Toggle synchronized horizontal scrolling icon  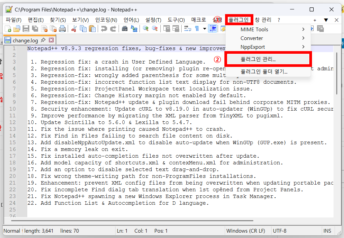point(176,29)
